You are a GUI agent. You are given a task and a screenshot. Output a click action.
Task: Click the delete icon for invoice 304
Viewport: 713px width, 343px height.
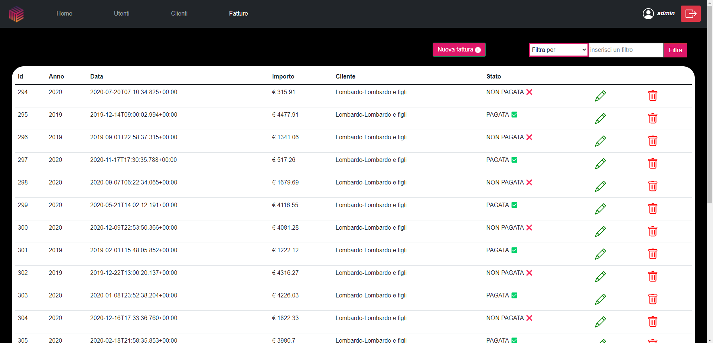point(653,322)
